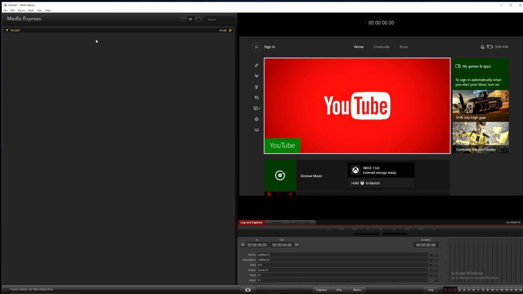Toggle the loop playback control
523x294 pixels.
(x=328, y=229)
